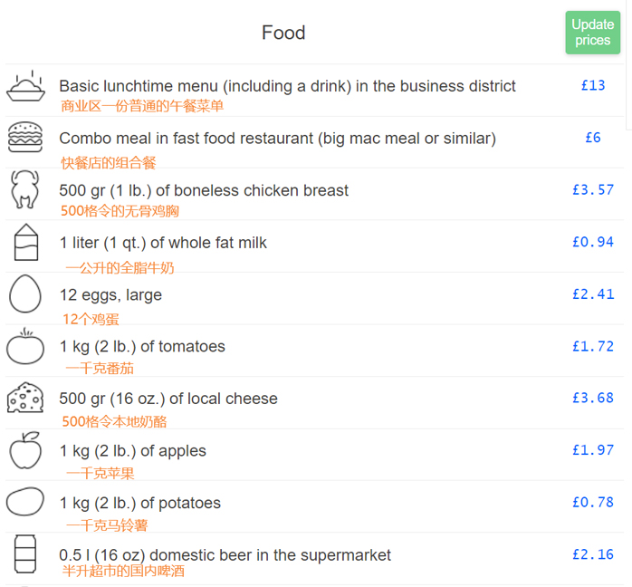
Task: Click the '1 kg of tomatoes' item text
Action: [142, 347]
